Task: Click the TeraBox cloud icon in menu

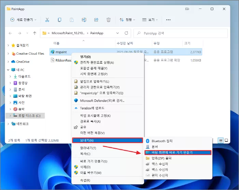Action: pos(76,108)
